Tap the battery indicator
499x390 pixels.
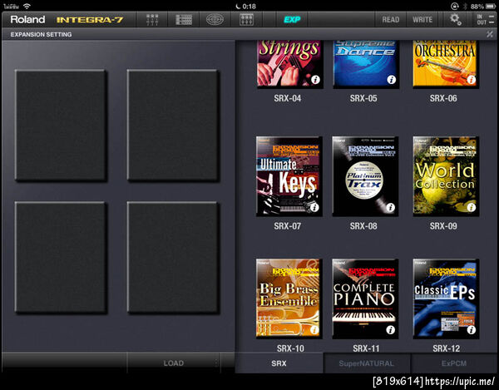click(491, 6)
